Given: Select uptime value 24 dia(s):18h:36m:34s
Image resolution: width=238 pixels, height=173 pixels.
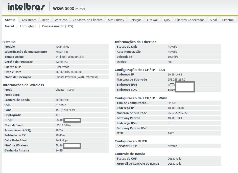Looking at the screenshot, I should point(69,57).
